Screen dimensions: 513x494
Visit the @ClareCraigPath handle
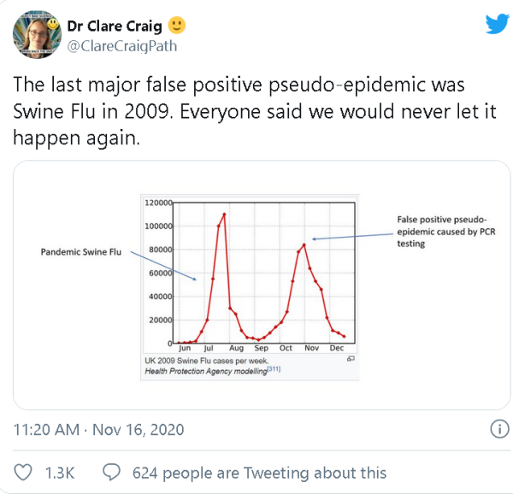122,46
